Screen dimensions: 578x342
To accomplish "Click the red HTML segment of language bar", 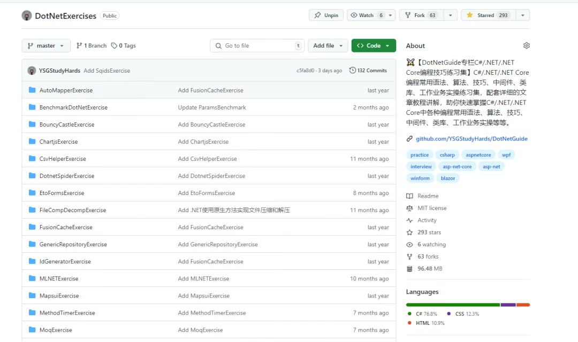I will point(523,305).
